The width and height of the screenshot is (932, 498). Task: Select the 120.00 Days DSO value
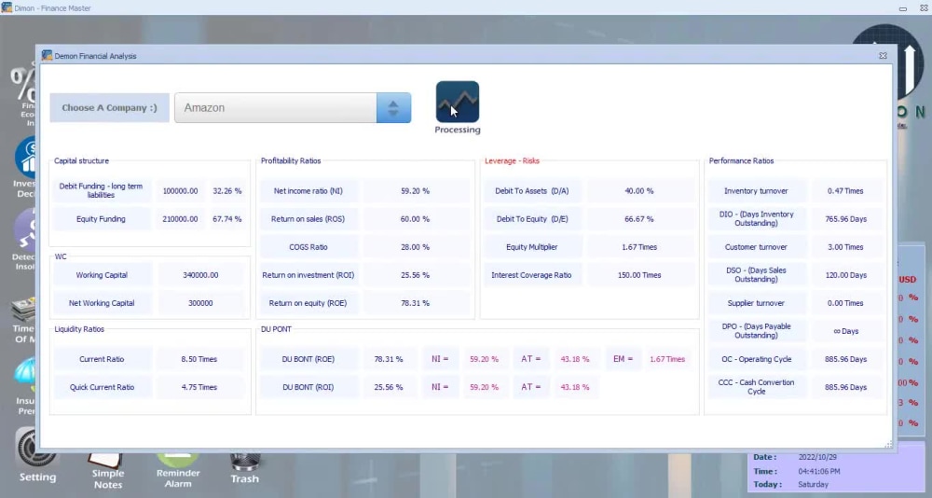(845, 275)
